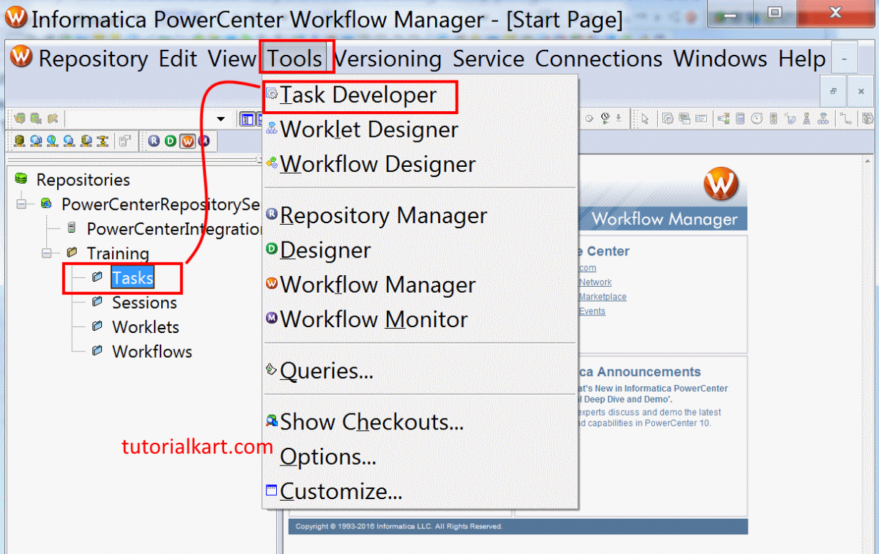Create a Command task from the toolbar
This screenshot has width=879, height=554.
click(683, 119)
